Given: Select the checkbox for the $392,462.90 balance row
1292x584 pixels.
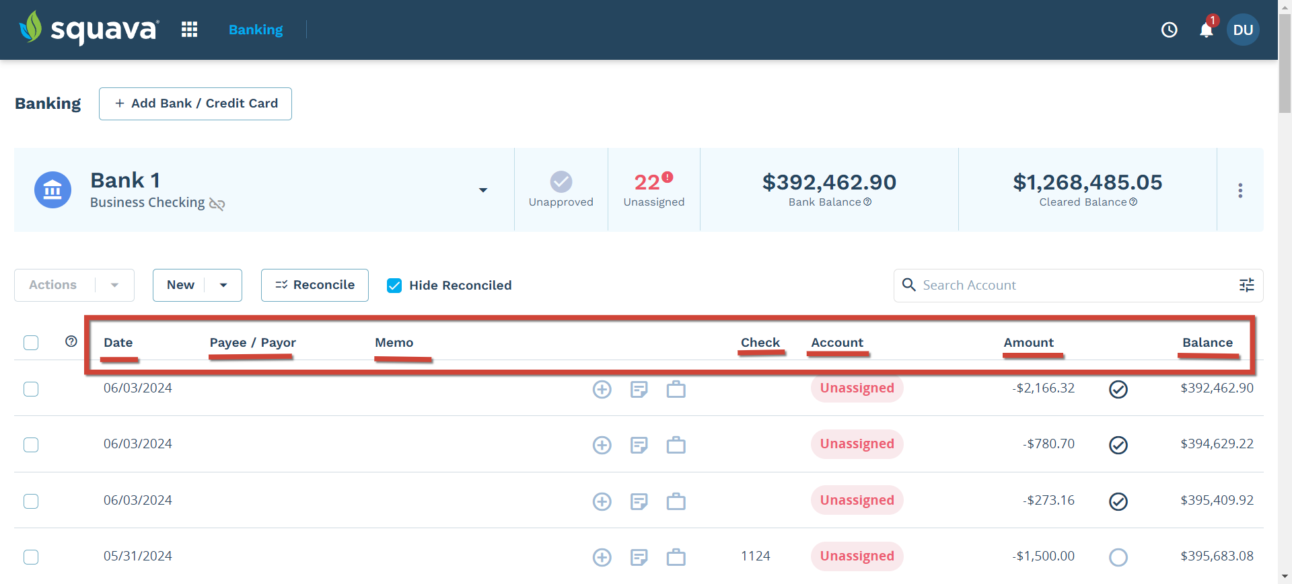Looking at the screenshot, I should [x=31, y=389].
